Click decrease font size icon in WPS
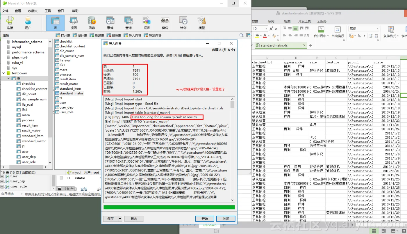This screenshot has height=234, width=407. tap(277, 29)
